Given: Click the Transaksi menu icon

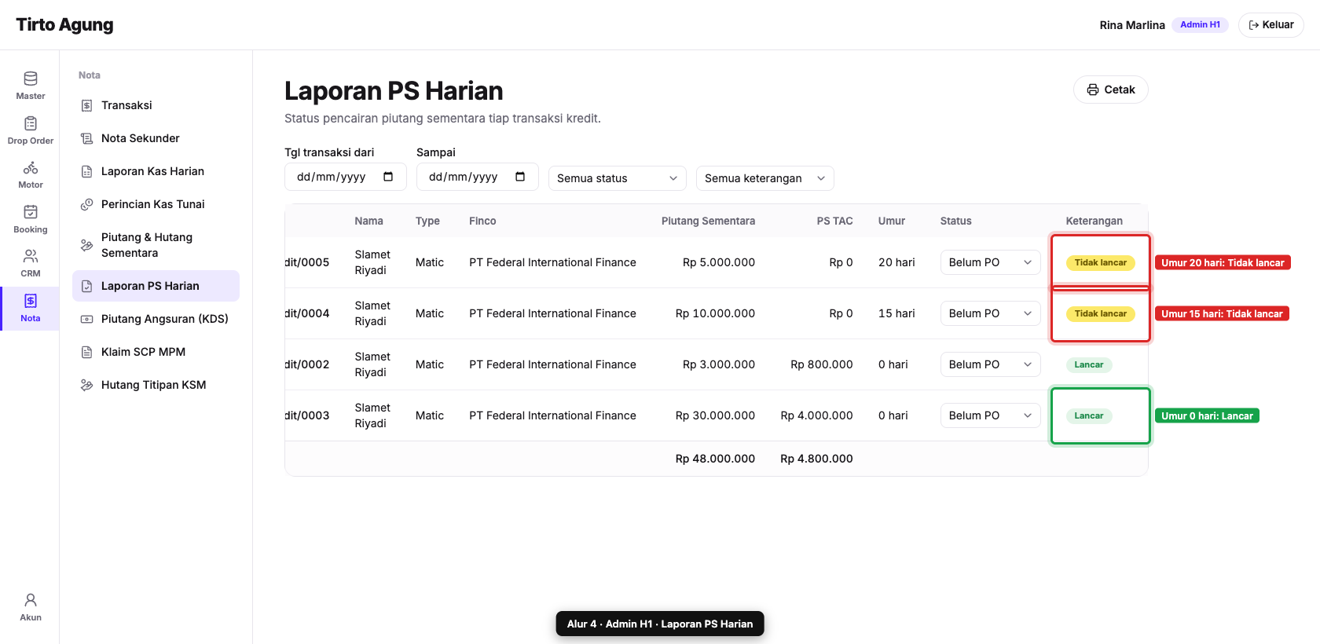Looking at the screenshot, I should (x=87, y=105).
